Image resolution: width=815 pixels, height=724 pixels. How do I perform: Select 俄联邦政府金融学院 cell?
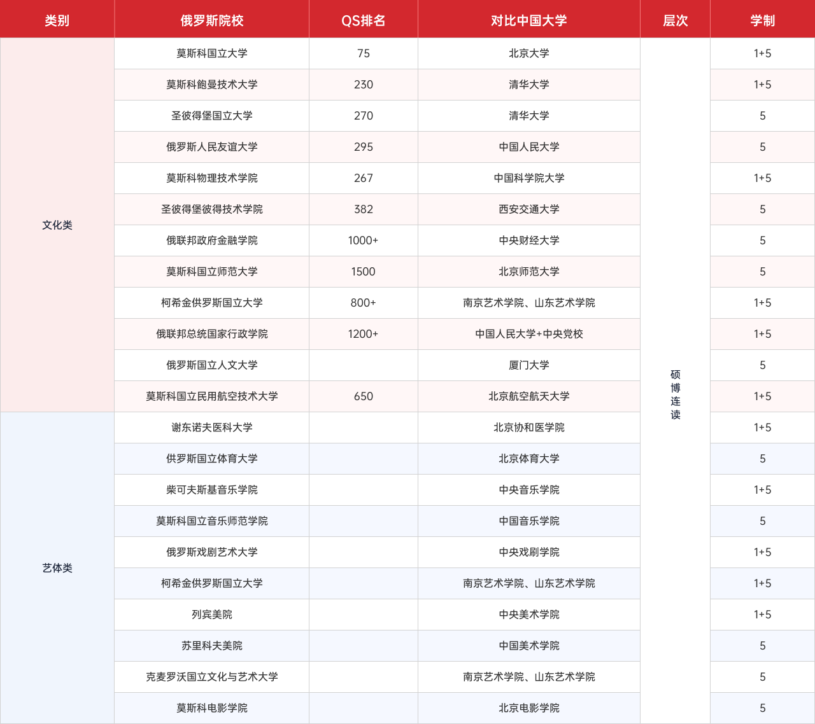click(x=212, y=240)
